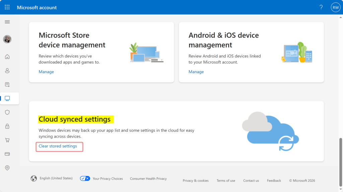Click the privacy choices check-and-X icon
This screenshot has width=343, height=192.
(85, 179)
